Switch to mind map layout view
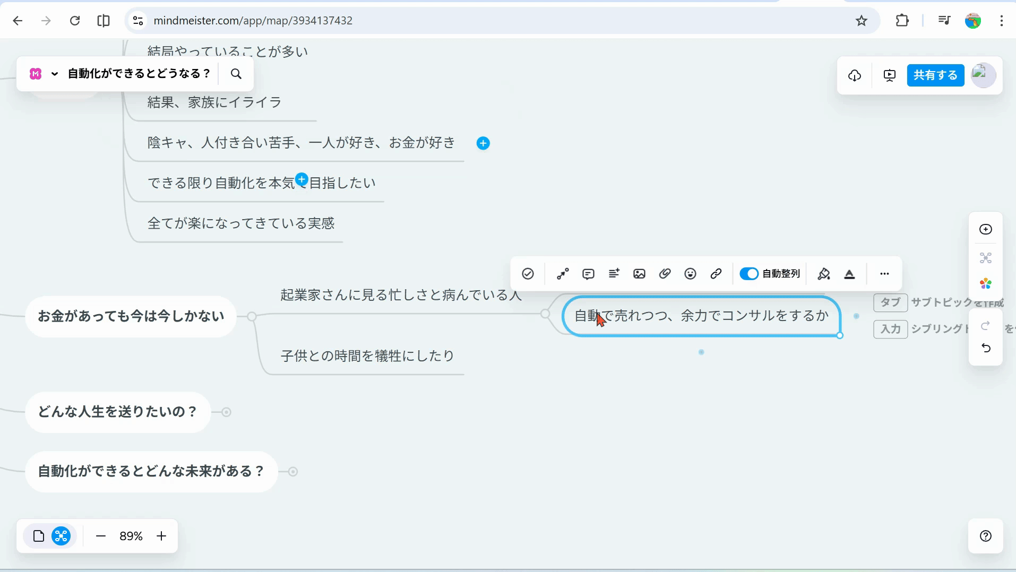 tap(61, 536)
